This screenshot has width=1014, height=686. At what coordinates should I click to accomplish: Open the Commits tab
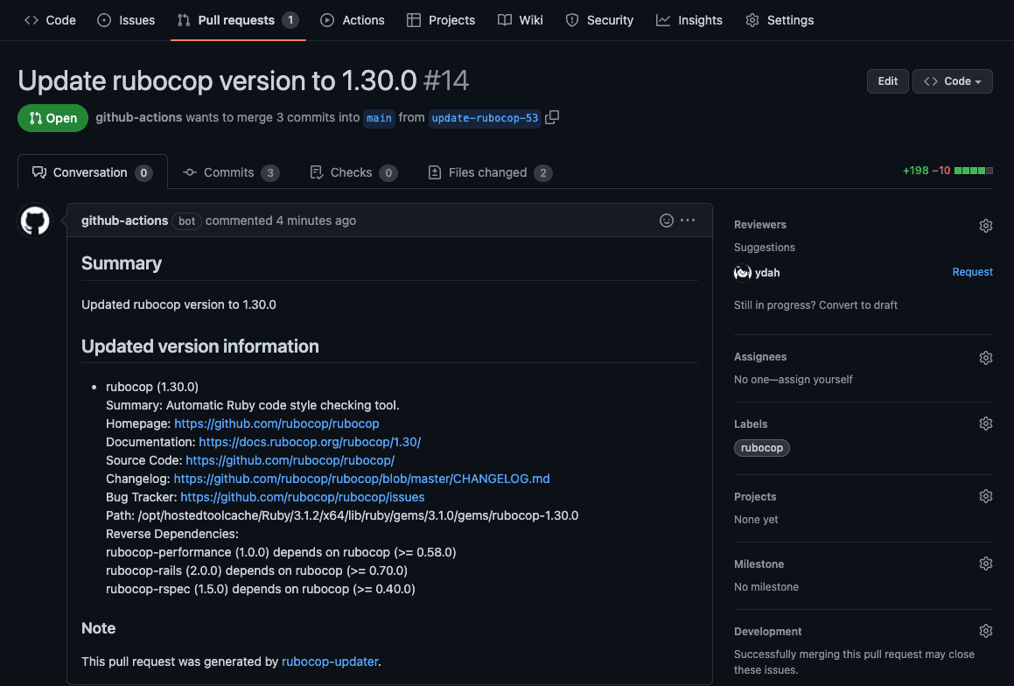229,172
